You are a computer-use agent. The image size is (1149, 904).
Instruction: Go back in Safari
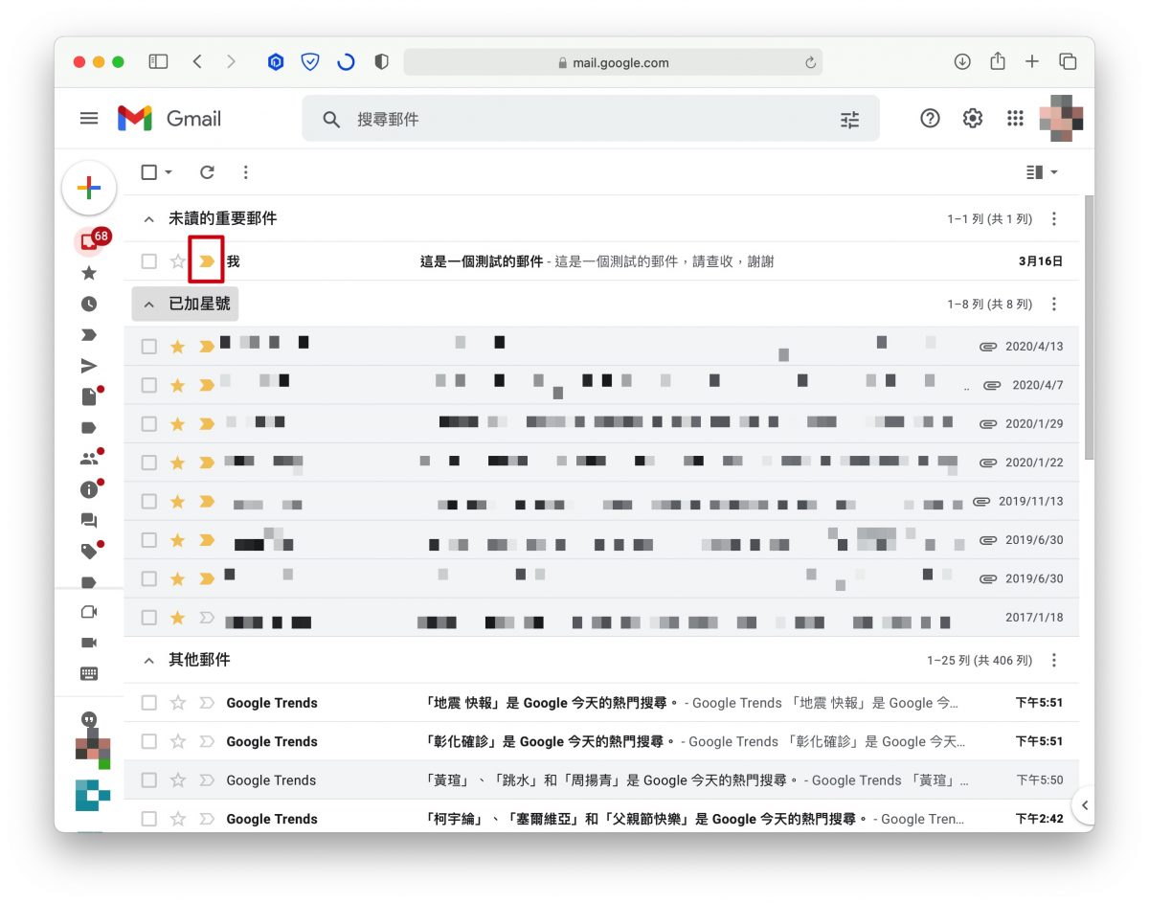coord(197,61)
